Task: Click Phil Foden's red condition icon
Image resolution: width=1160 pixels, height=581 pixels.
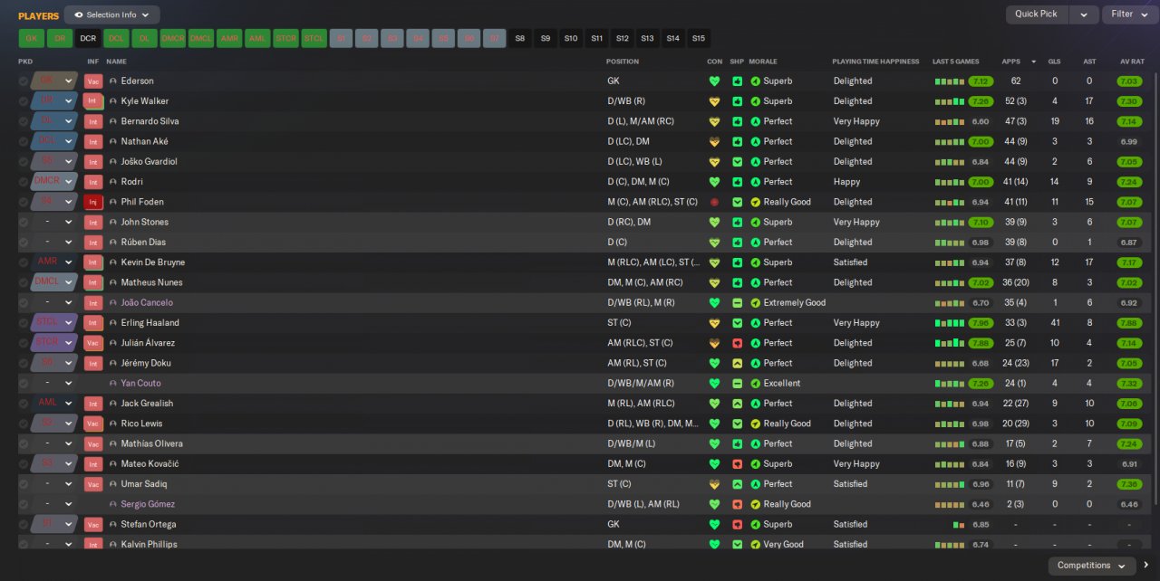Action: pyautogui.click(x=714, y=203)
